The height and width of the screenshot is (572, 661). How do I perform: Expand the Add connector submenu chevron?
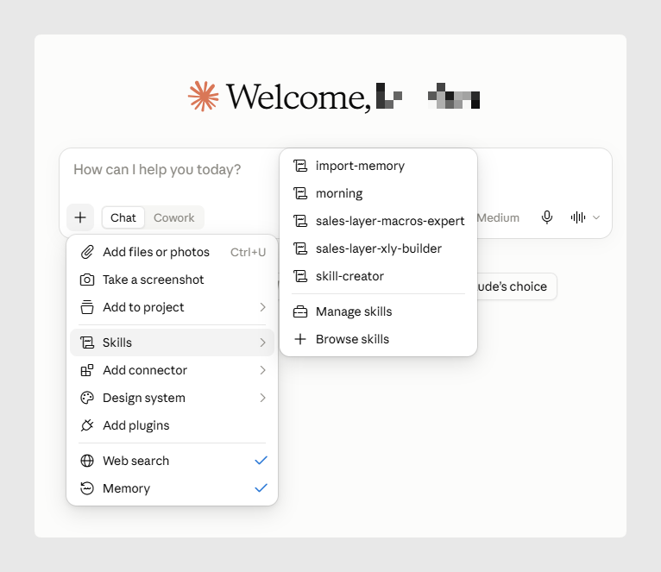click(x=262, y=370)
